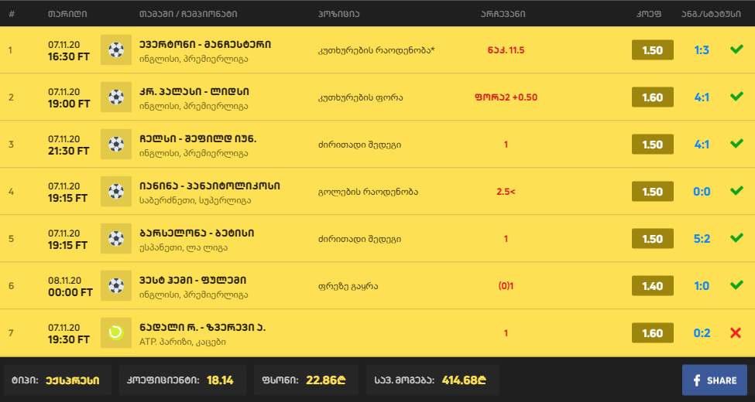Click the 1.40 odds box for ვესტ ჰემი - ფულემი

point(653,285)
